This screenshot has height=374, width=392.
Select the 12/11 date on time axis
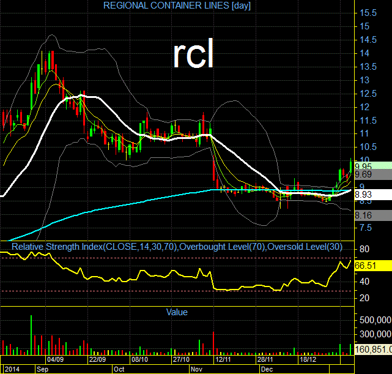point(223,359)
